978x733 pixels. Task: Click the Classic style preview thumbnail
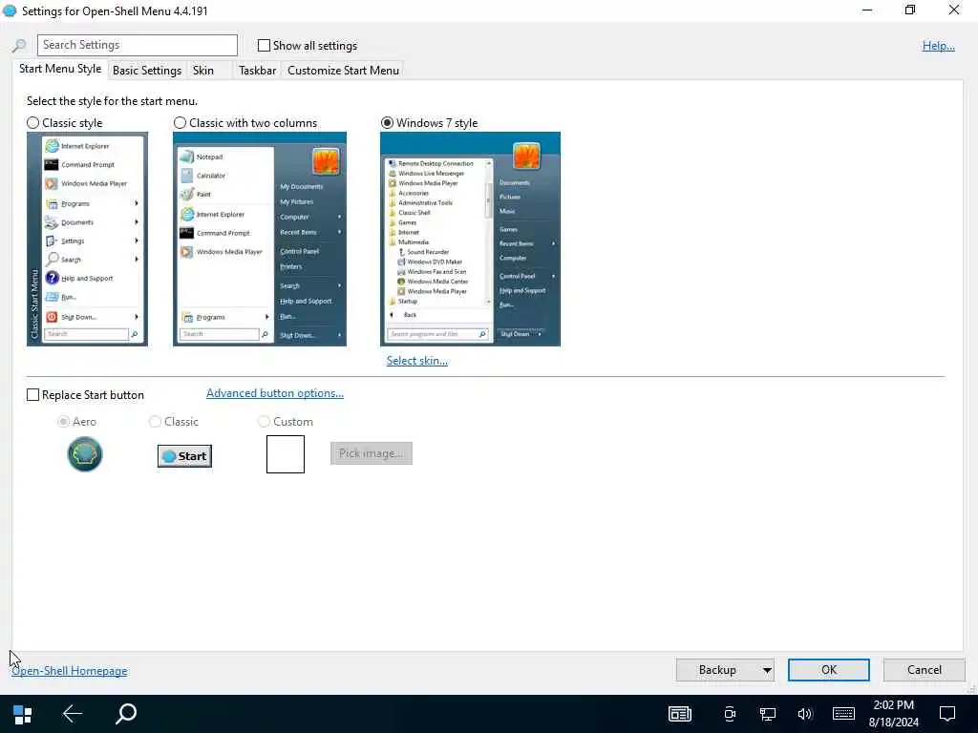click(87, 239)
